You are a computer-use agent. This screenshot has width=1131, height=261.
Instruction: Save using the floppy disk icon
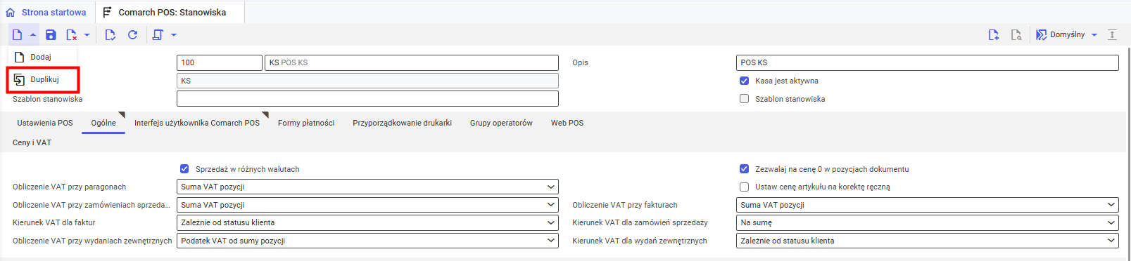pyautogui.click(x=51, y=34)
